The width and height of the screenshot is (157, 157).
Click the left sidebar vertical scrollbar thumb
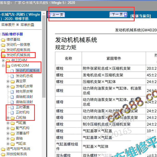click(x=44, y=56)
